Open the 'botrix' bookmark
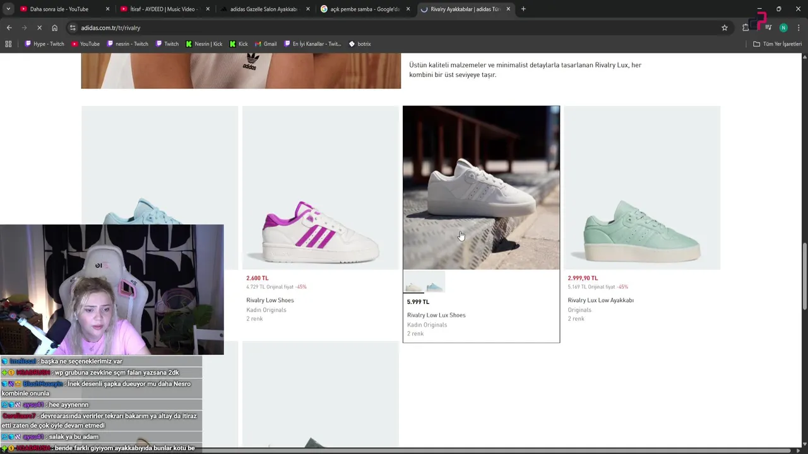 point(360,44)
